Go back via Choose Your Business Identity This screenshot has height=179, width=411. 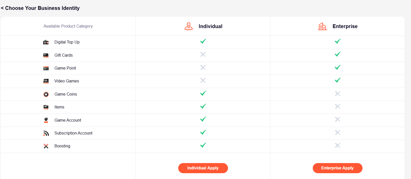(x=40, y=8)
